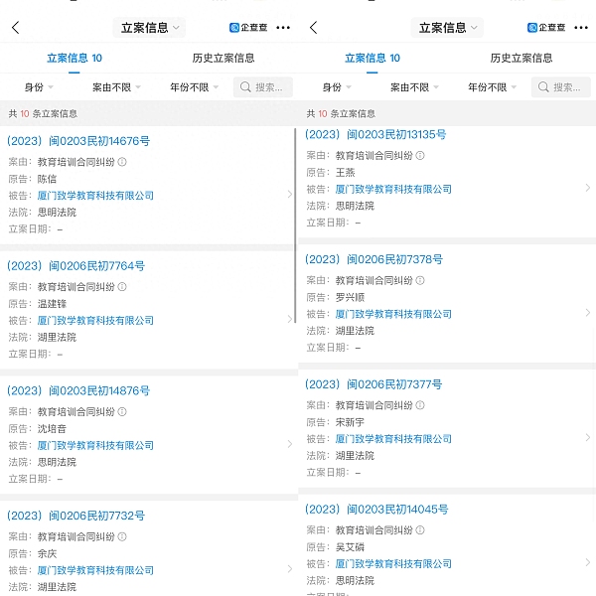Tap the info icon for case 闽0206民初7732号
Image resolution: width=596 pixels, height=596 pixels.
122,536
